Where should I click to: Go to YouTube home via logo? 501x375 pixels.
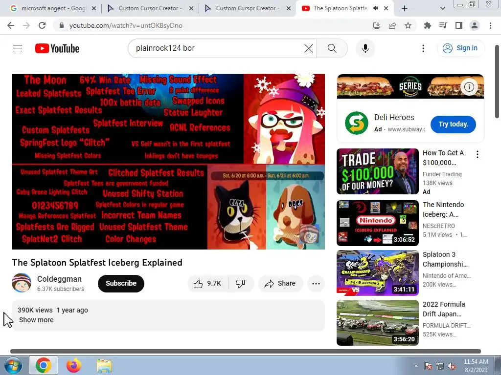57,48
